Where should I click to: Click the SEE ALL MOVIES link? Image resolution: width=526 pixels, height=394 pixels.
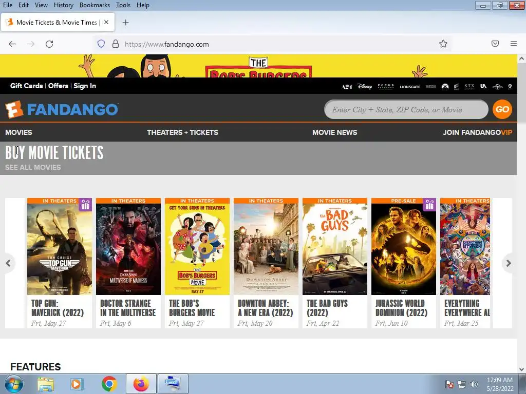(33, 167)
